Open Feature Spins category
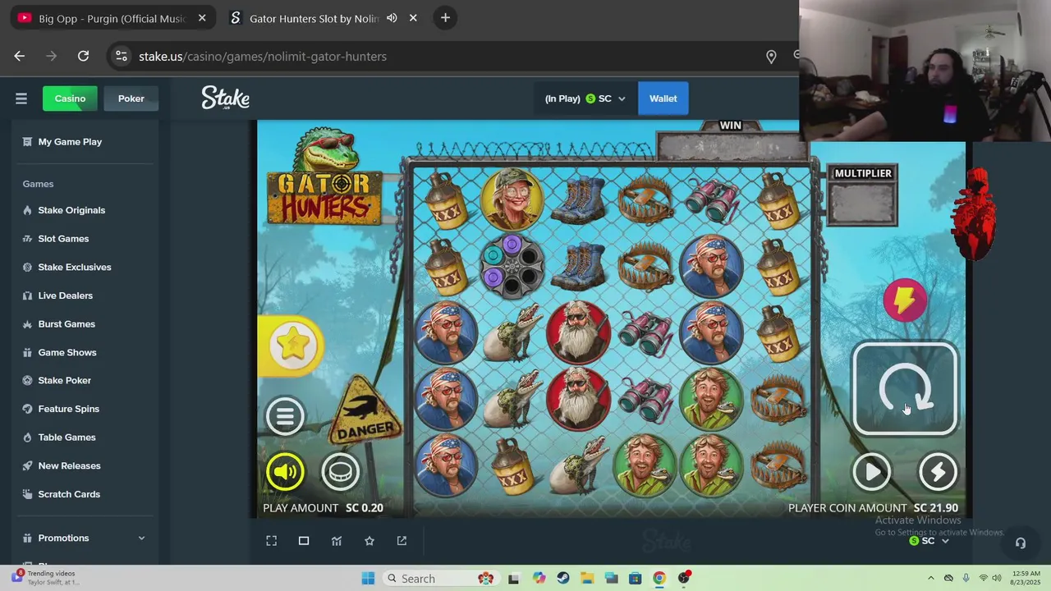This screenshot has height=591, width=1051. 61,409
